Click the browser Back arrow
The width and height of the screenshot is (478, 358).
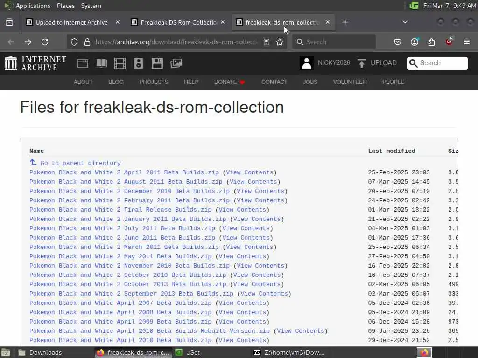click(11, 42)
